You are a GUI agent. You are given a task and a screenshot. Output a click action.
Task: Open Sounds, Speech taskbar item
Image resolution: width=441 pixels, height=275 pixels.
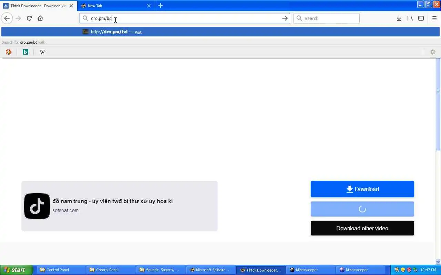[x=161, y=270]
